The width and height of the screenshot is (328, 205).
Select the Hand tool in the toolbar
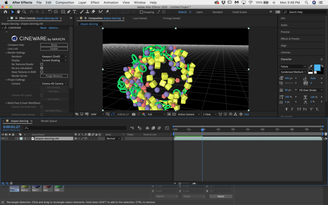pyautogui.click(x=19, y=12)
